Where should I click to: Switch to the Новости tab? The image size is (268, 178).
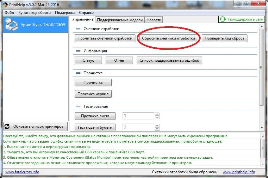pyautogui.click(x=154, y=20)
